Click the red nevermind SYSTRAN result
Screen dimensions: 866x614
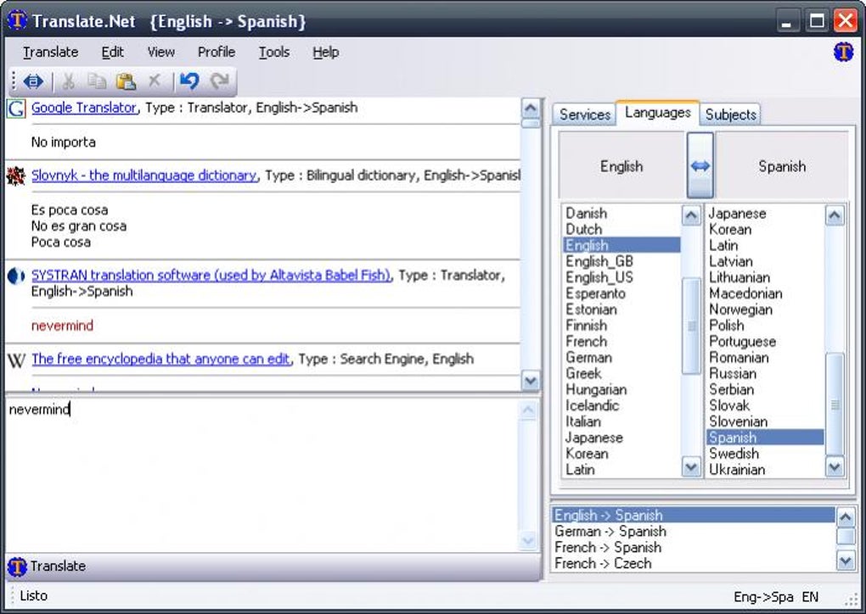(62, 326)
